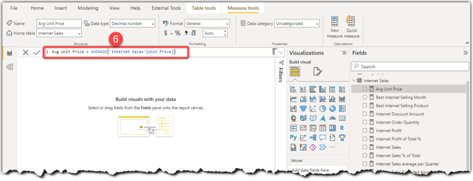
Task: Collapse the Visualizations pane
Action: click(x=344, y=53)
